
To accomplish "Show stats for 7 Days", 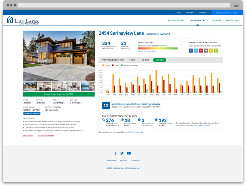I will 132,60.
